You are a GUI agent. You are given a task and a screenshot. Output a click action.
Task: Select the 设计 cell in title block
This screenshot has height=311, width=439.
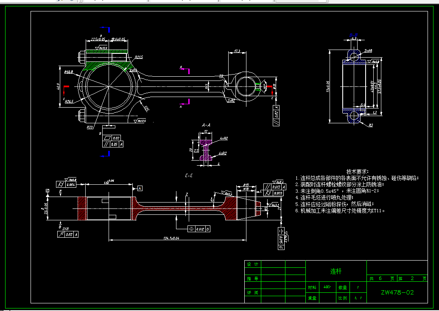coord(252,264)
